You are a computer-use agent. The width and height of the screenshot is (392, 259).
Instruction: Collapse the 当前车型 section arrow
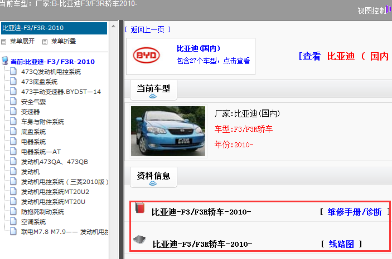153,96
